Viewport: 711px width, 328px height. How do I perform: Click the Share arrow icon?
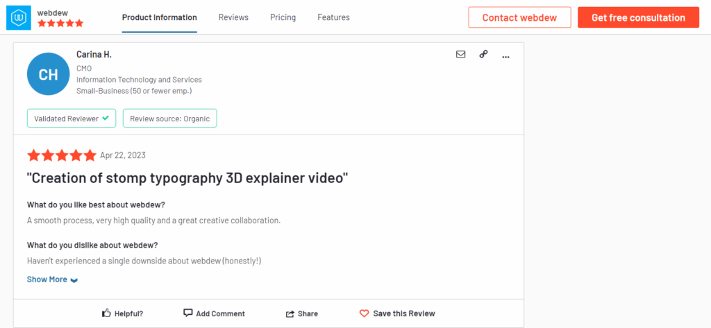coord(290,313)
